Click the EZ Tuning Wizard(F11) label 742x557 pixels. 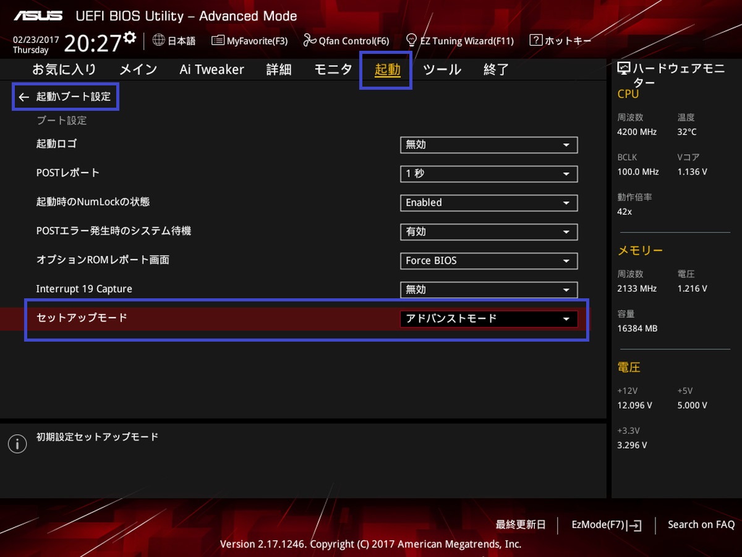467,41
